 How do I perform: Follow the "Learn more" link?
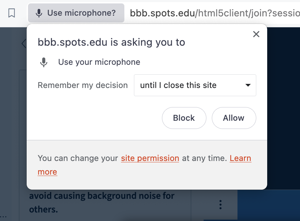240,158
